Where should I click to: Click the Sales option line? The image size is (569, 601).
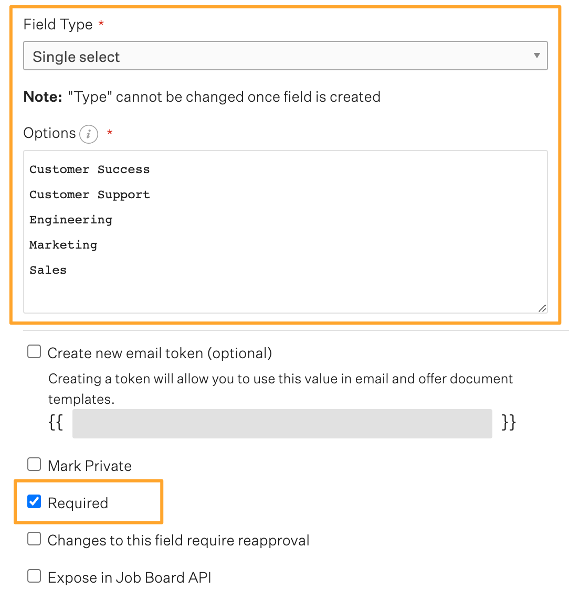(48, 270)
